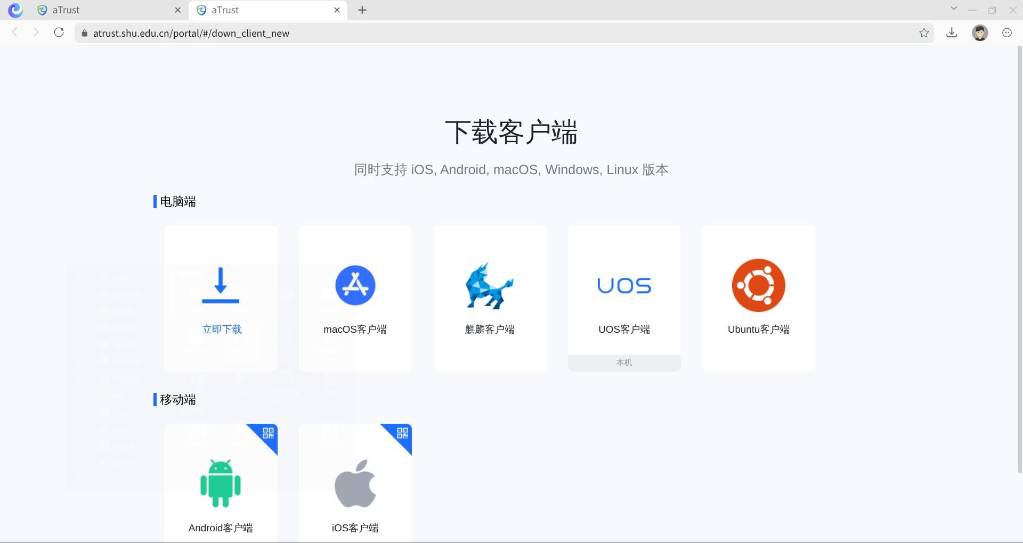
Task: Expand the tab list dropdown chevron
Action: (x=954, y=9)
